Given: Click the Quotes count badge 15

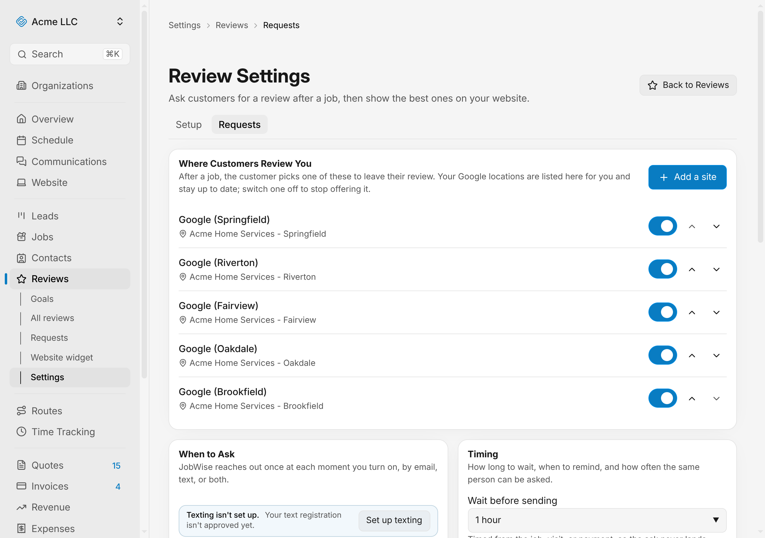Looking at the screenshot, I should [116, 465].
